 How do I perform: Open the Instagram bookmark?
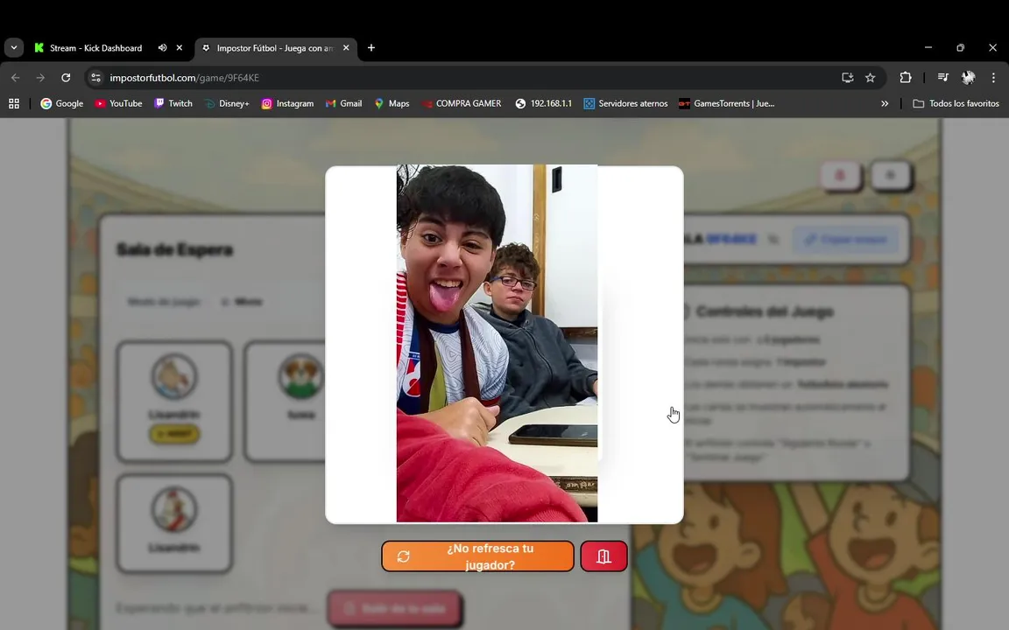pos(287,103)
